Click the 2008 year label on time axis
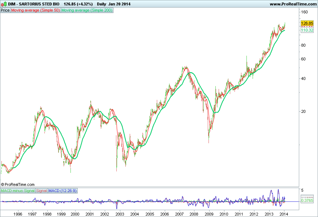 194,214
